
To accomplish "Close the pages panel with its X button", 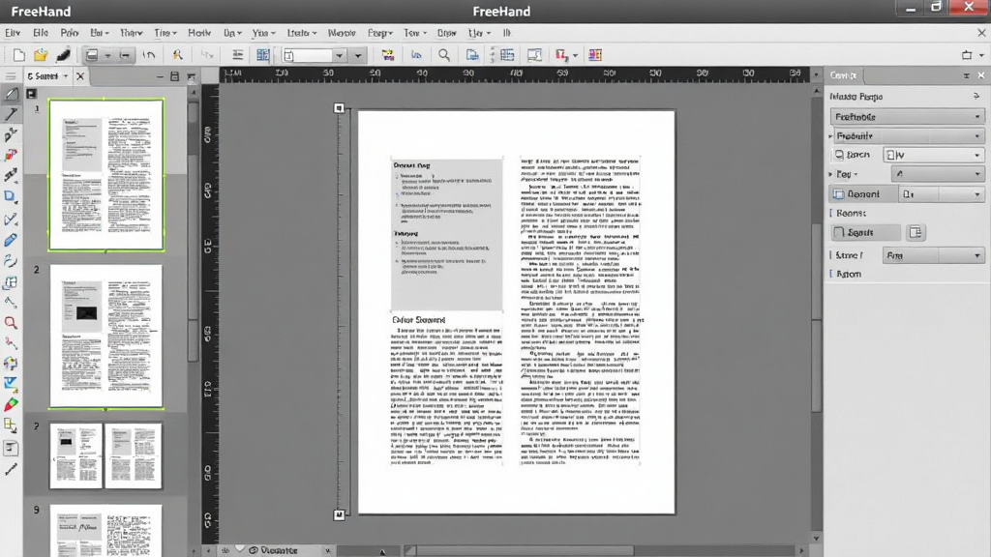I will (80, 75).
